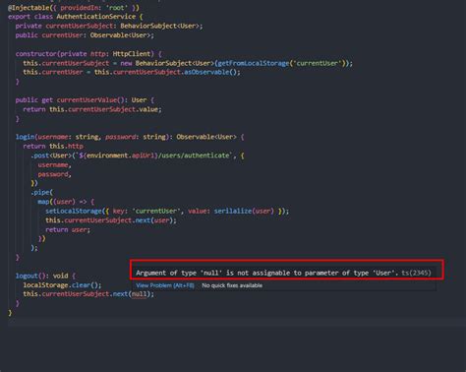
Task: Place cursor on AuthenticationService class name
Action: (95, 17)
